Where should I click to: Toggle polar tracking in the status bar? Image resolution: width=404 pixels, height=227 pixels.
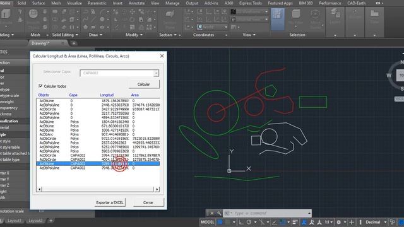(249, 222)
